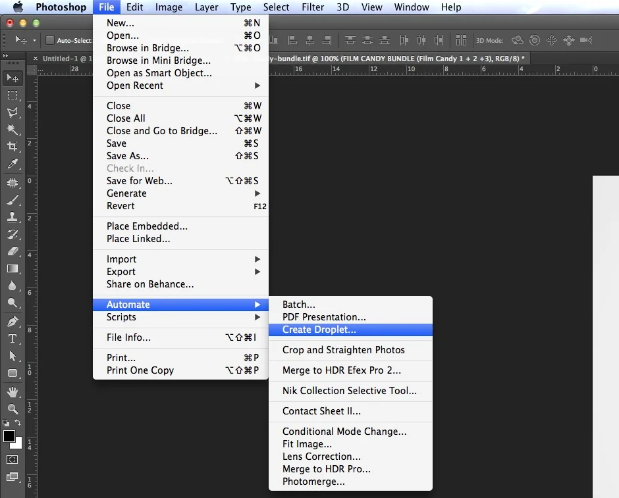The height and width of the screenshot is (498, 619).
Task: Open the Help menu
Action: tap(451, 7)
